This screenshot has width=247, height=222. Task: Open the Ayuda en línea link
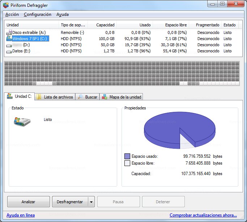tap(21, 215)
